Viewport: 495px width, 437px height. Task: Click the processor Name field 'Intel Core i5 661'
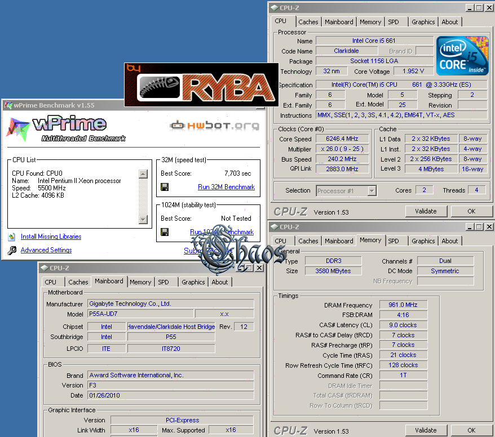(x=374, y=41)
